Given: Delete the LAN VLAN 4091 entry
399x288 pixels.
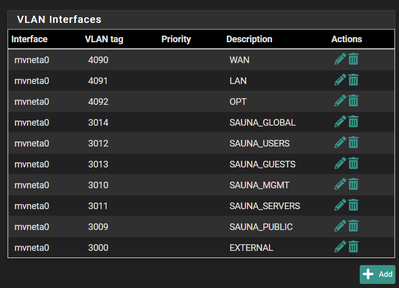Looking at the screenshot, I should (353, 80).
